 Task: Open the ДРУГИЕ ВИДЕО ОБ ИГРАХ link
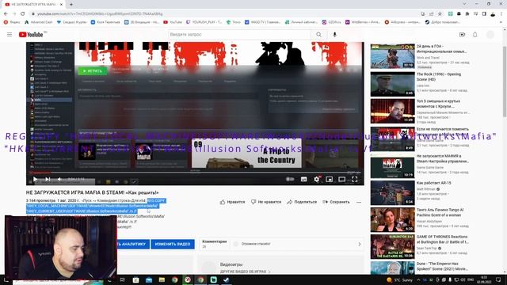click(x=245, y=272)
